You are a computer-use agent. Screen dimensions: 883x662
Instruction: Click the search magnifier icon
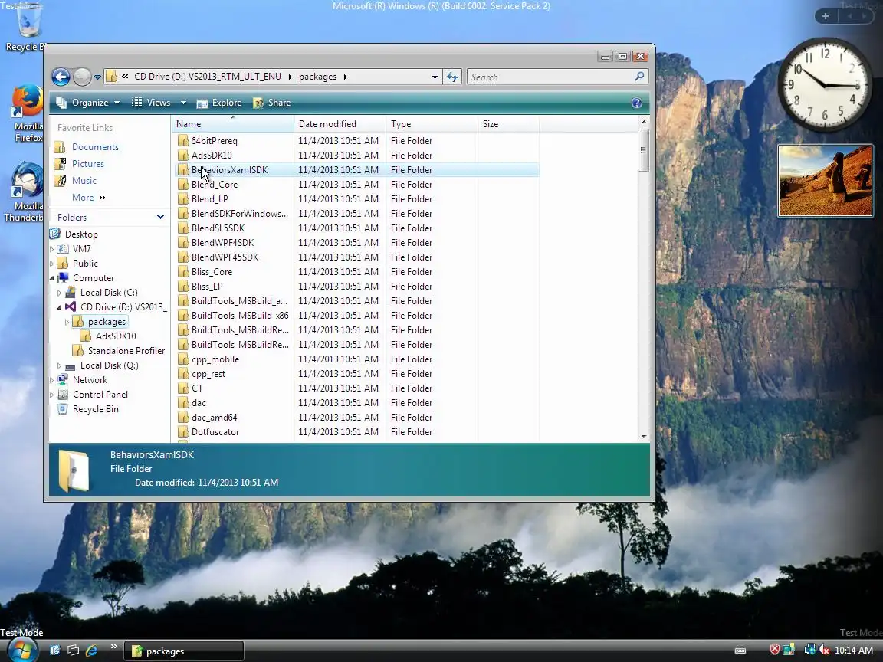[x=639, y=77]
